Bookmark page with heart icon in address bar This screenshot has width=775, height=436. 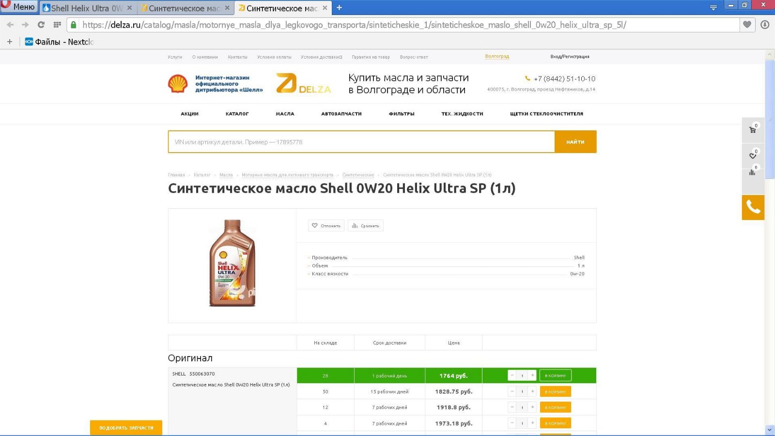[x=747, y=25]
